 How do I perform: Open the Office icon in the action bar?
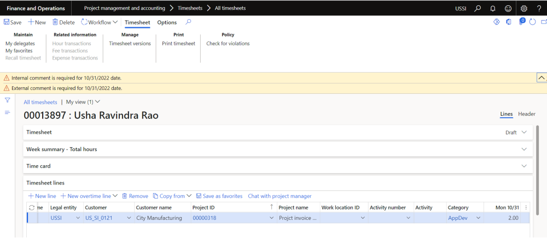coord(509,22)
